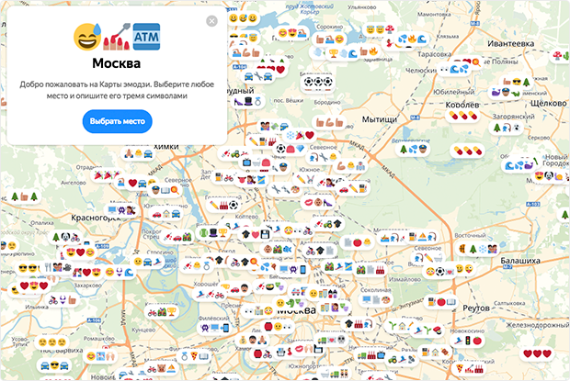
Task: Click the Балашиха city label
Action: click(x=519, y=261)
